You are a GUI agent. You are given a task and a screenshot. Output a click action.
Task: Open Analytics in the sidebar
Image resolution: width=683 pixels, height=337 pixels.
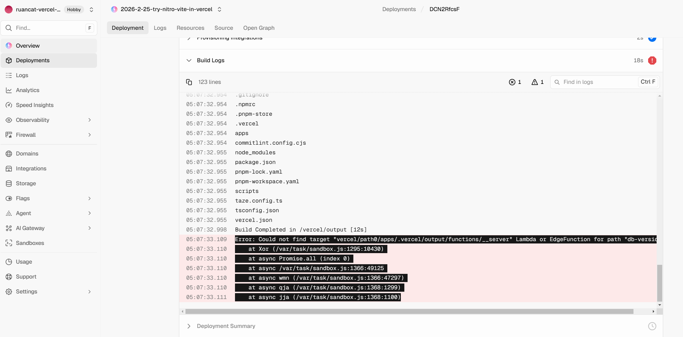pyautogui.click(x=28, y=90)
